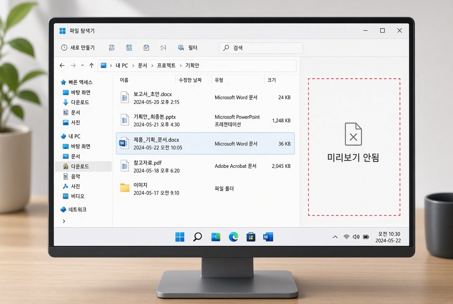Go up one folder with the up arrow

pos(92,66)
